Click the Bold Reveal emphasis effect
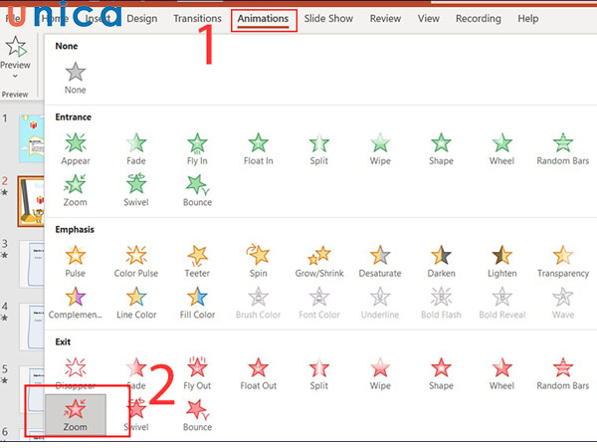The width and height of the screenshot is (597, 448). point(501,303)
